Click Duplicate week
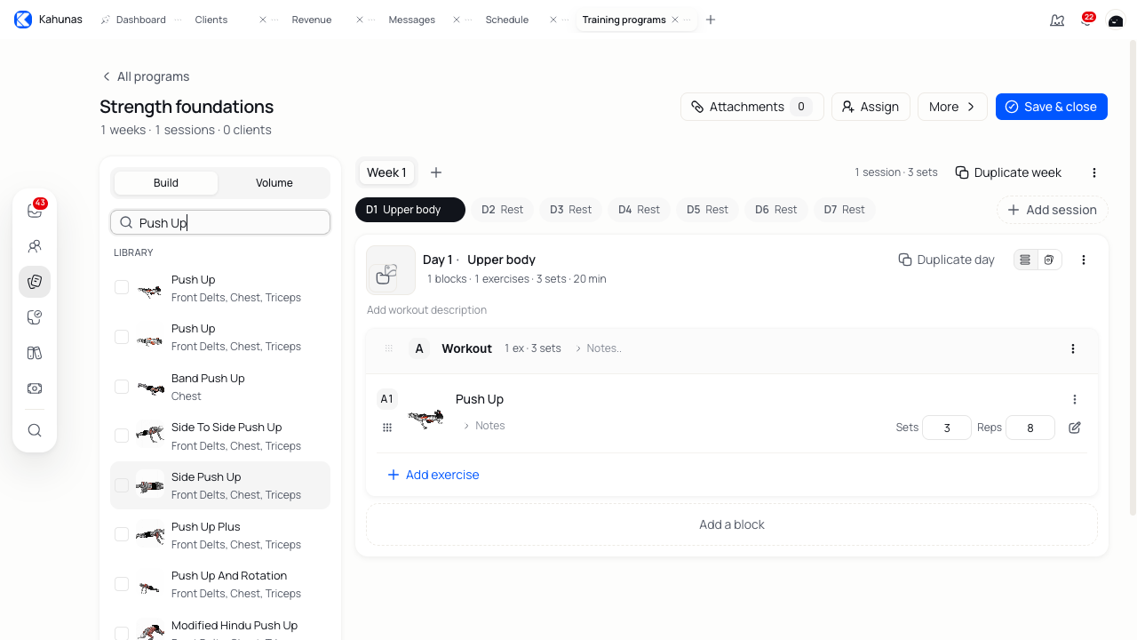The image size is (1137, 640). tap(1008, 172)
